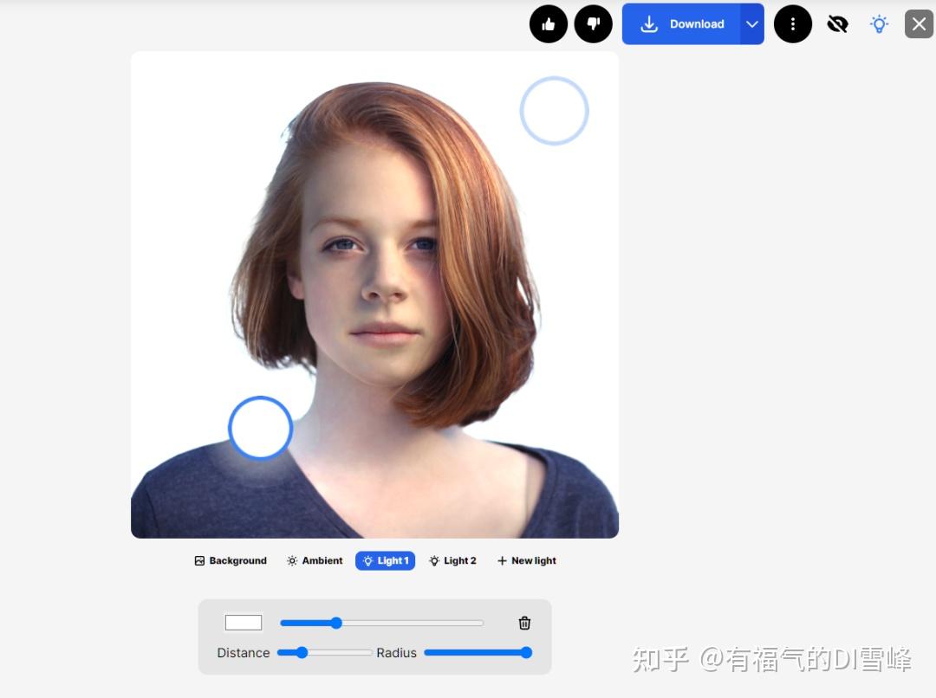This screenshot has height=698, width=936.
Task: Click the Radius slider handle
Action: (x=526, y=653)
